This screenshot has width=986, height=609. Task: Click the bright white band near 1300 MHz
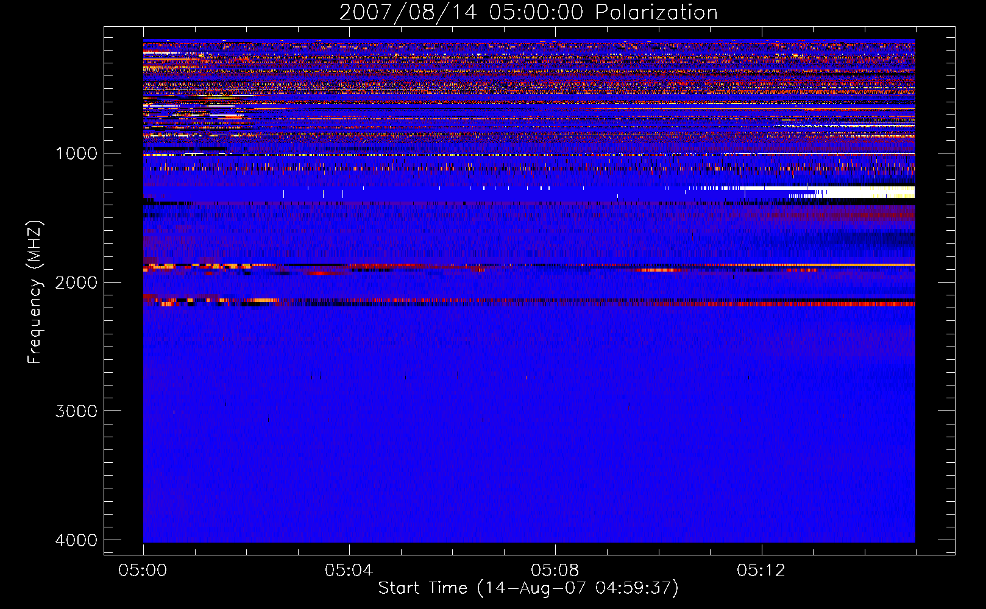click(853, 192)
